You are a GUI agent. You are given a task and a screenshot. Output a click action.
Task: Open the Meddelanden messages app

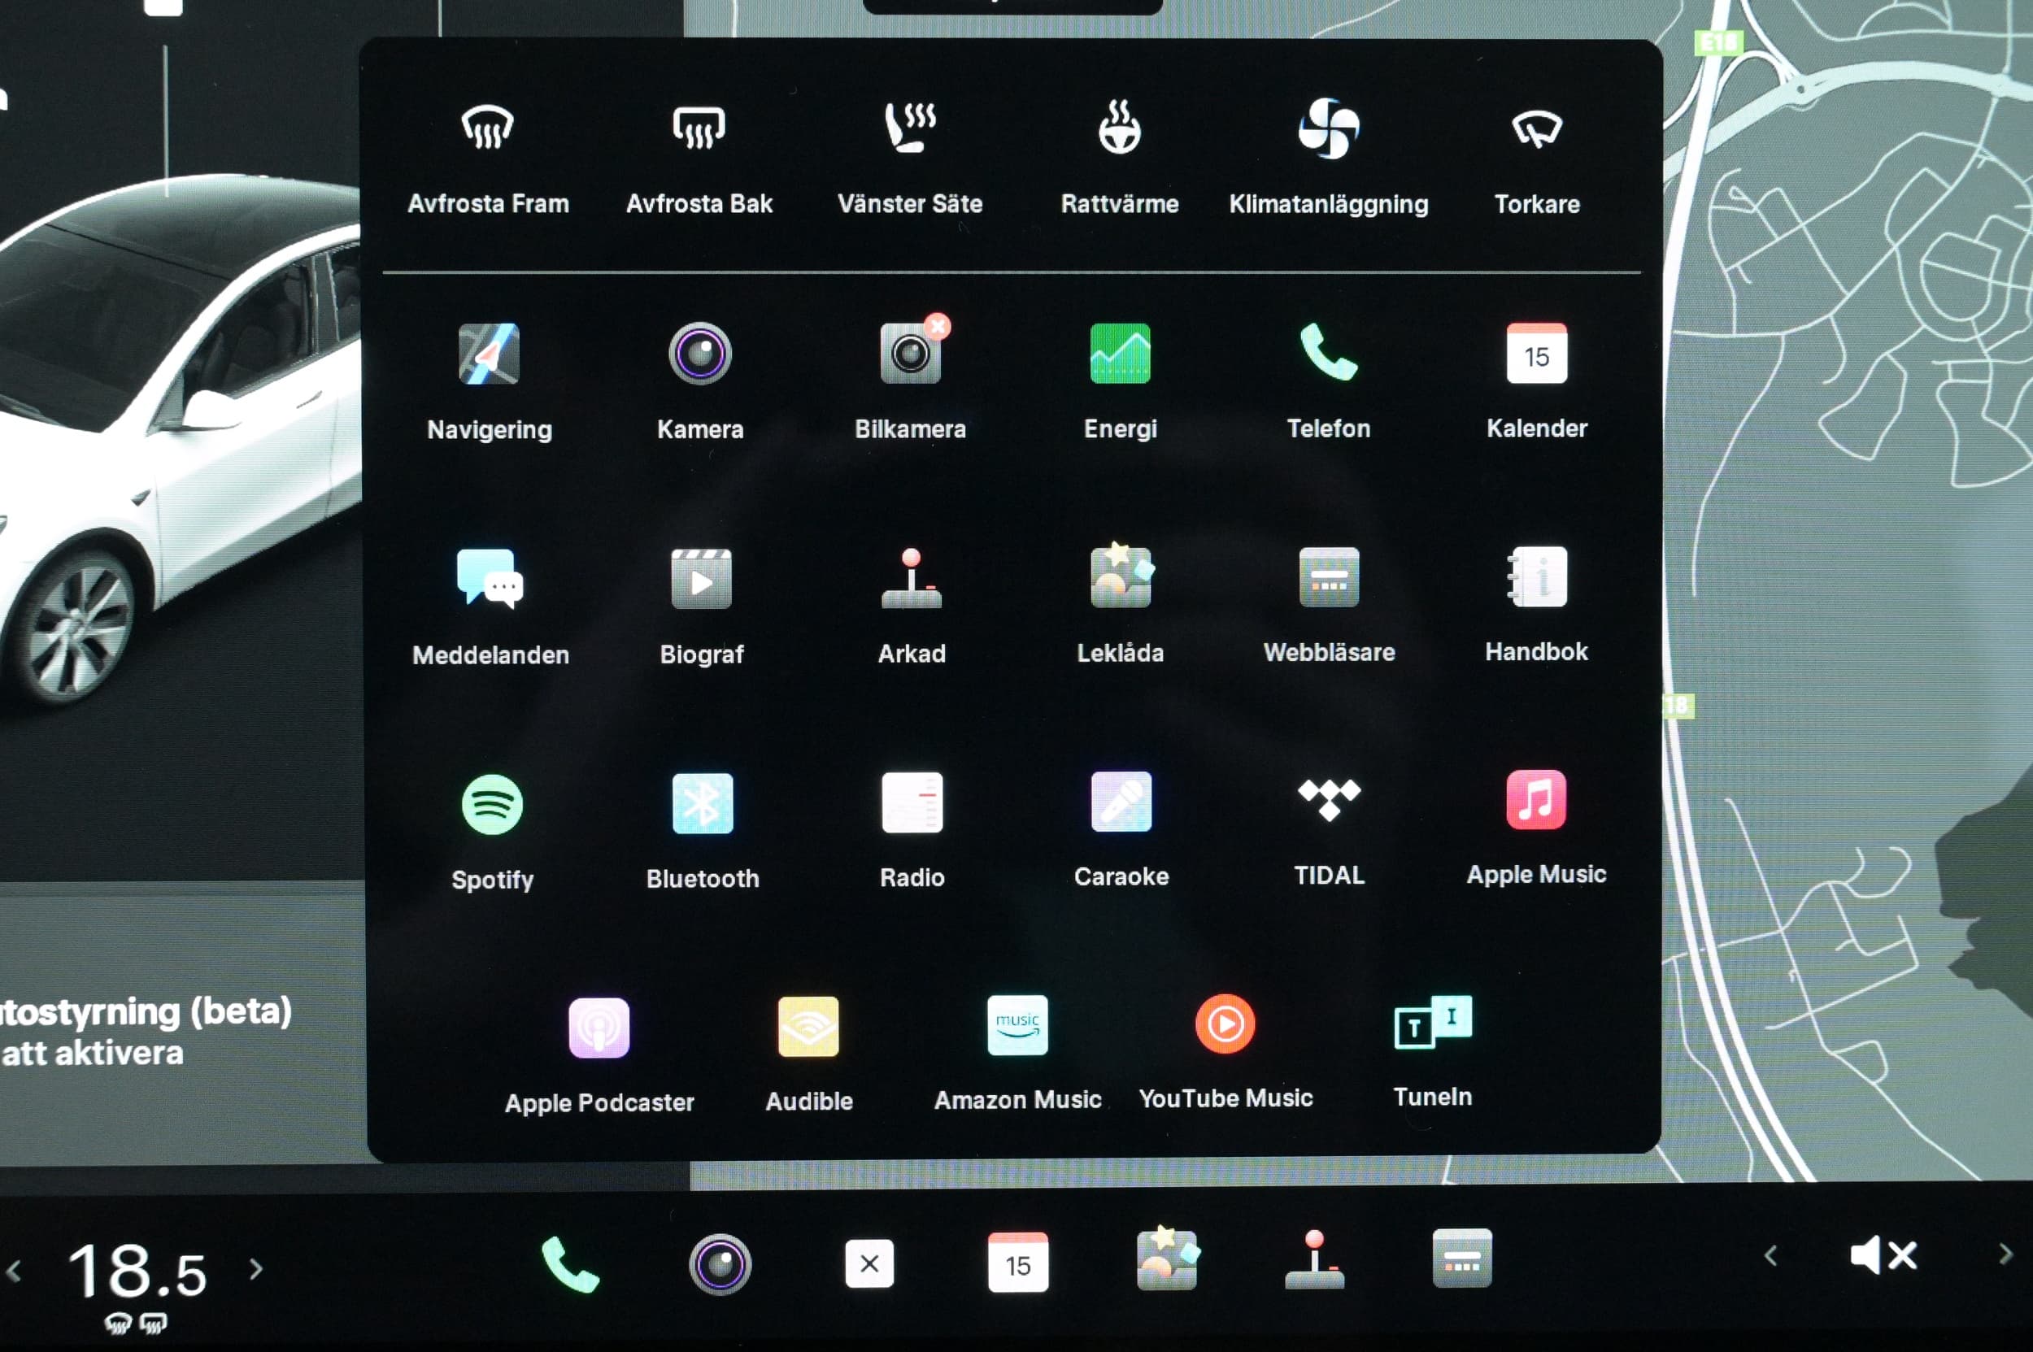(x=490, y=608)
